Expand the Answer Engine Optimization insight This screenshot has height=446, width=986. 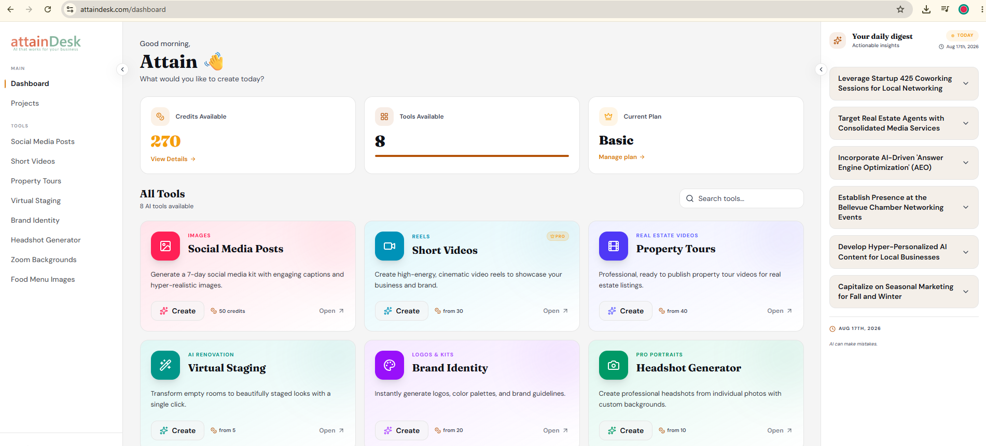pyautogui.click(x=966, y=163)
